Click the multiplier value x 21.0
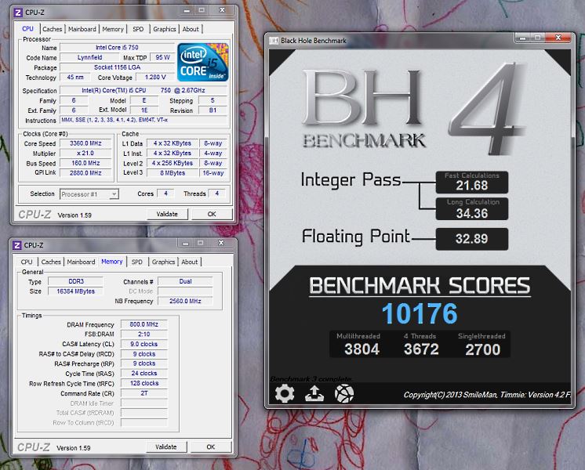 pyautogui.click(x=85, y=154)
